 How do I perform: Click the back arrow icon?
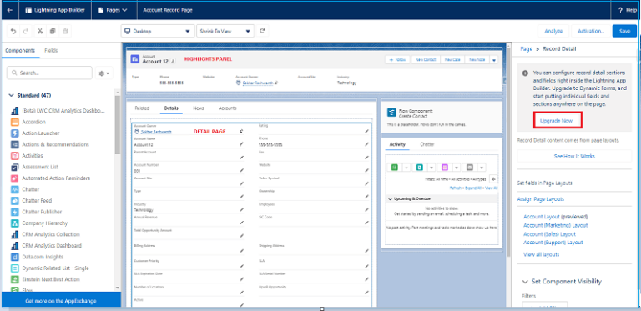pos(10,10)
